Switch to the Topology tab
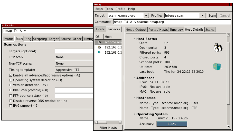Viewport: 235px width, 134px height. pos(176,30)
